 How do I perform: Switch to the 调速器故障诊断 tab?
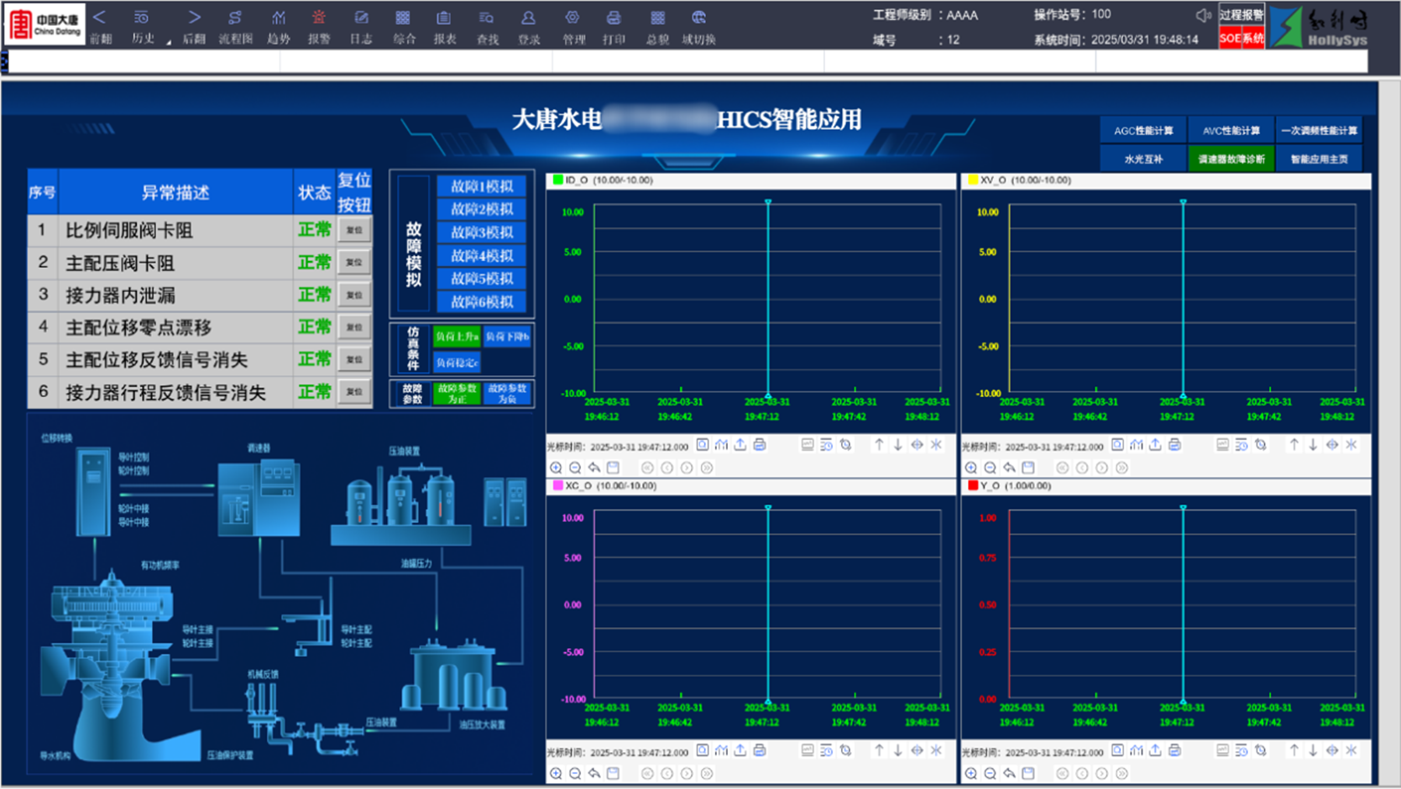[x=1231, y=159]
